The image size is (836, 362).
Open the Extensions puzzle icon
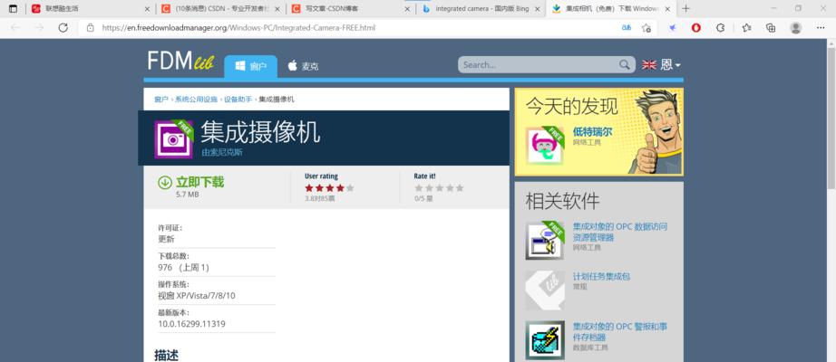[x=720, y=28]
